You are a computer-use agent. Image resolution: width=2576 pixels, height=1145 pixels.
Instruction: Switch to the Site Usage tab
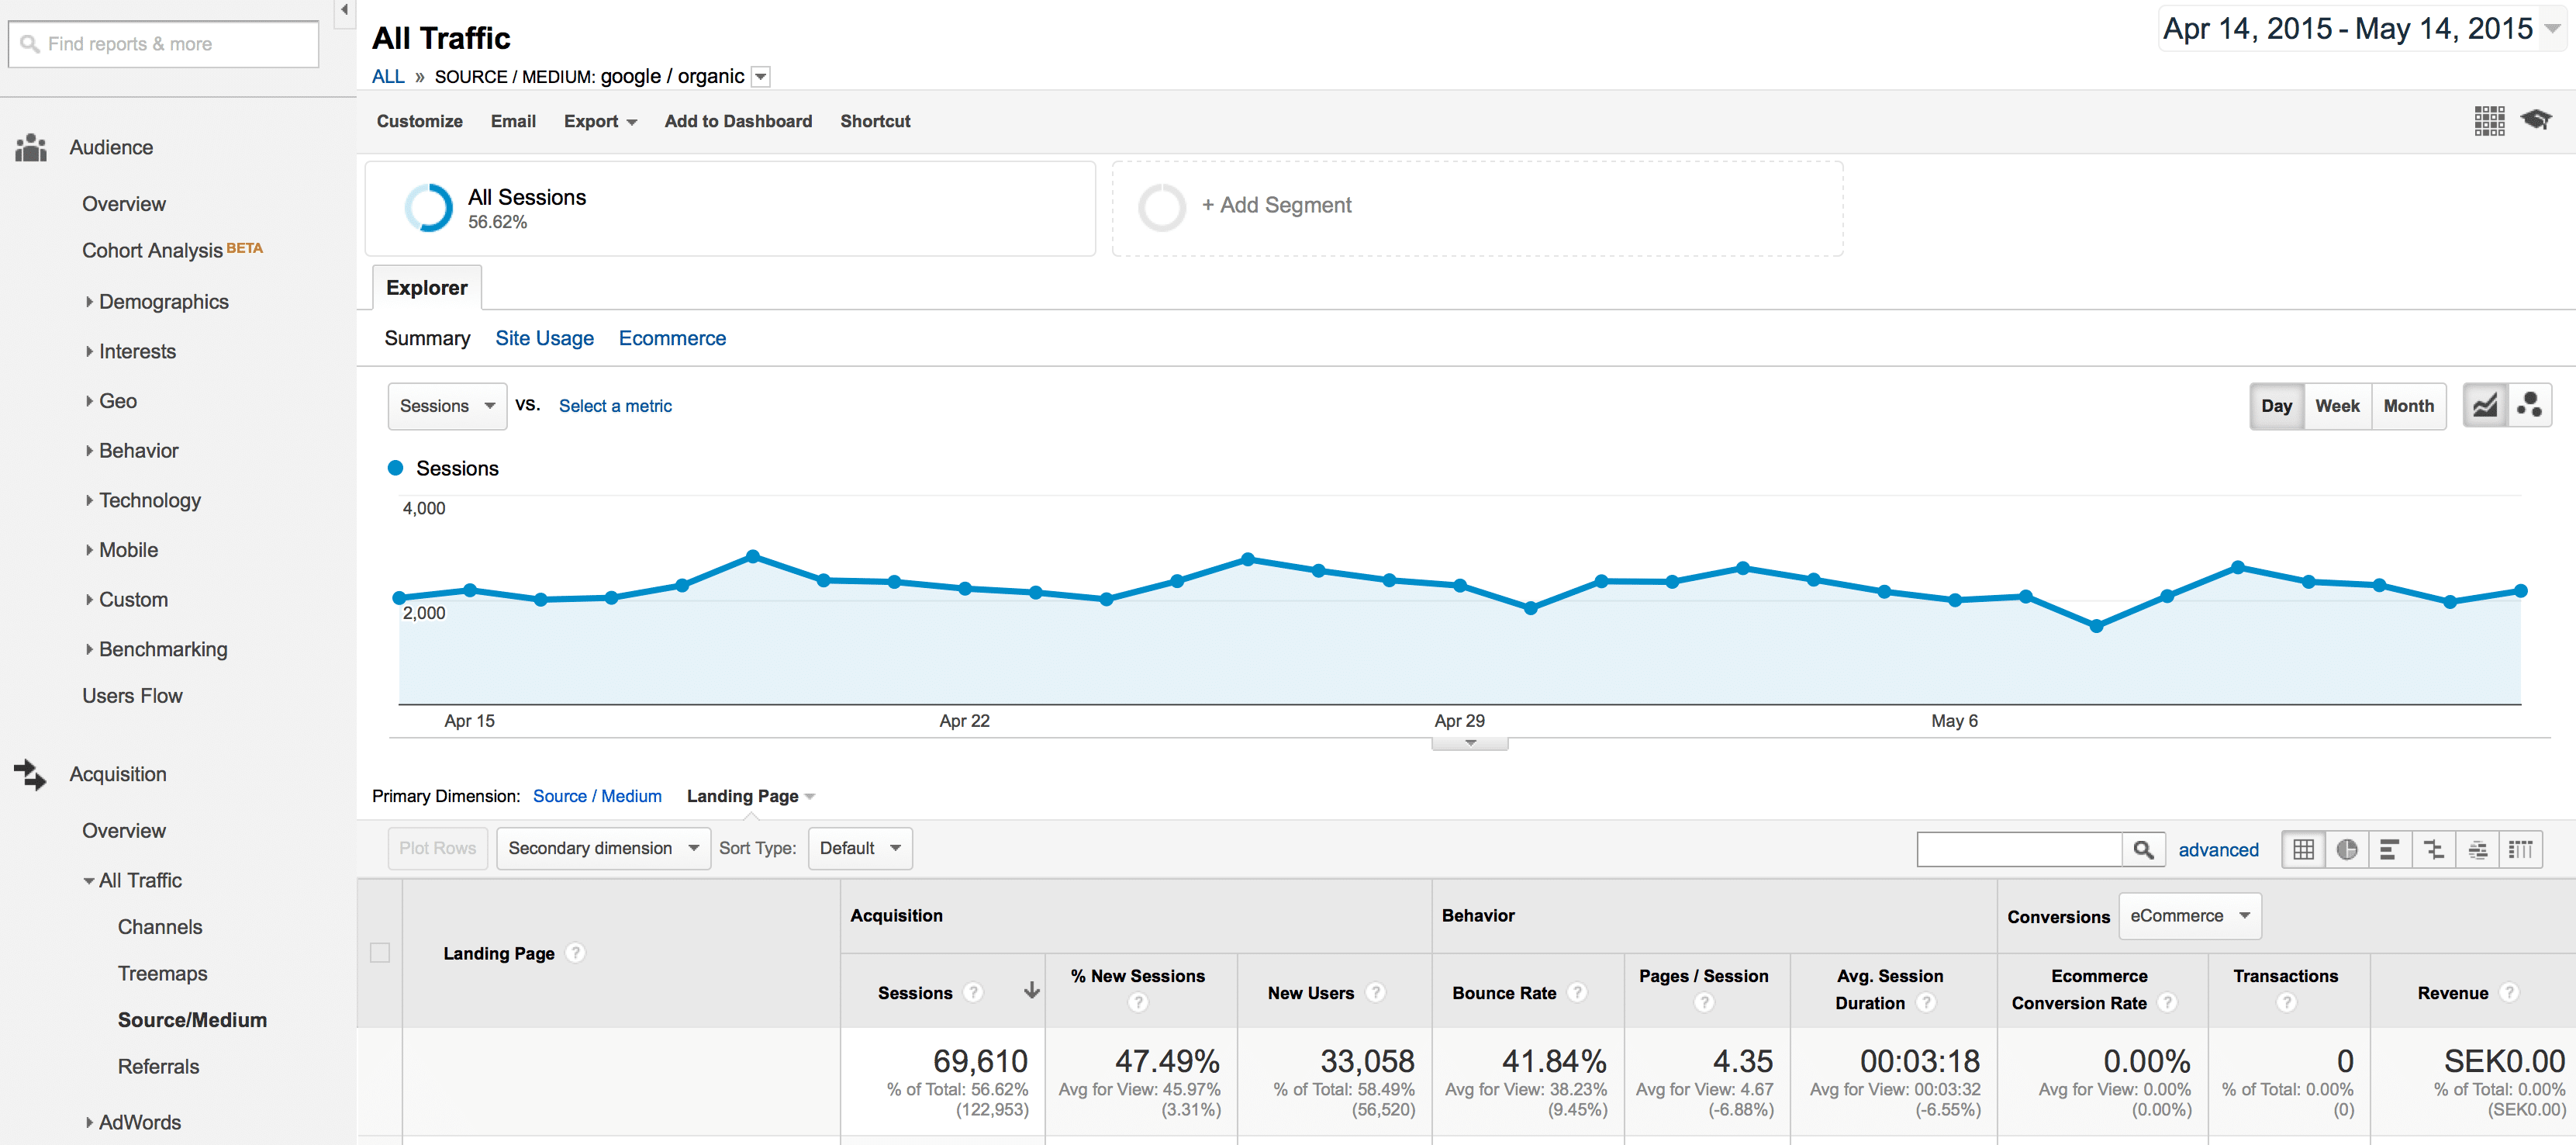click(544, 338)
